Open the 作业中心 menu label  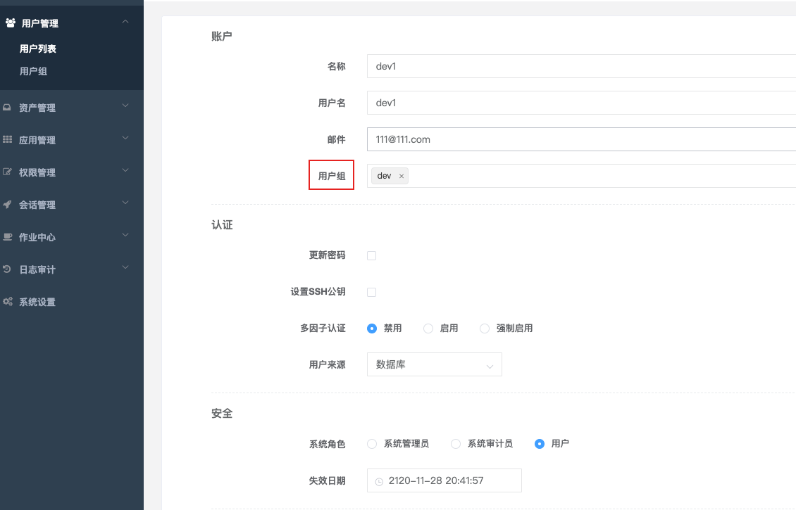point(37,237)
